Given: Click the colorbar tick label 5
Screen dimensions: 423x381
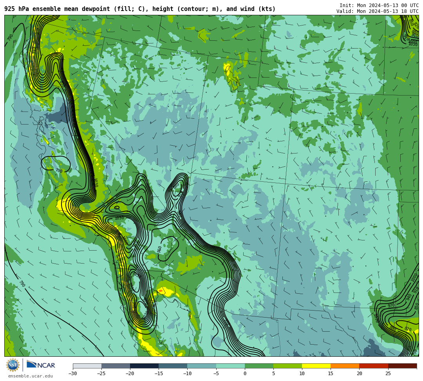Looking at the screenshot, I should [273, 374].
